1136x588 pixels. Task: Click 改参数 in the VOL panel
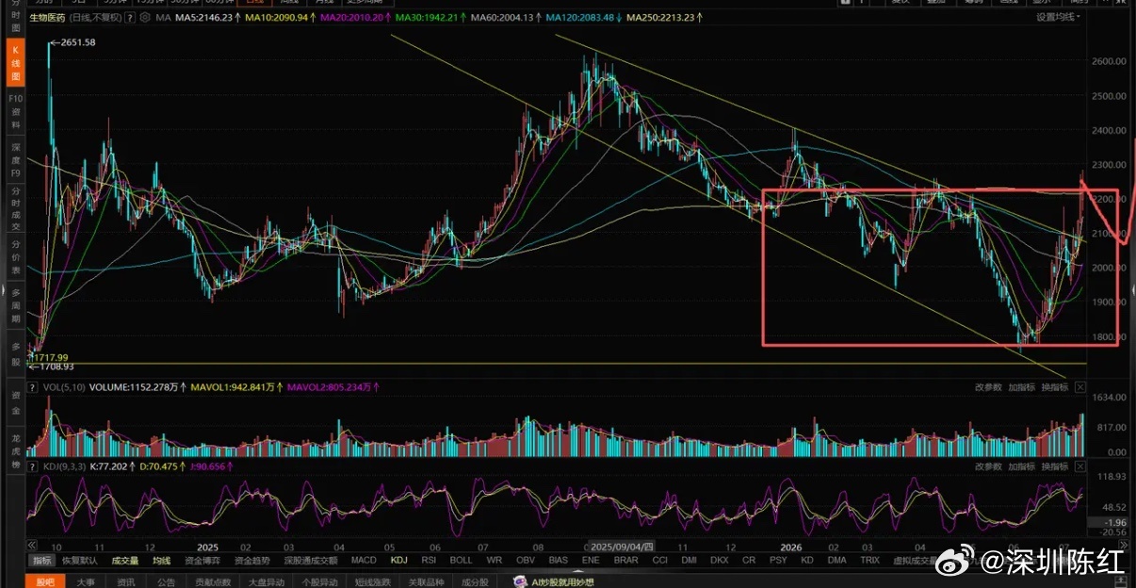[988, 387]
